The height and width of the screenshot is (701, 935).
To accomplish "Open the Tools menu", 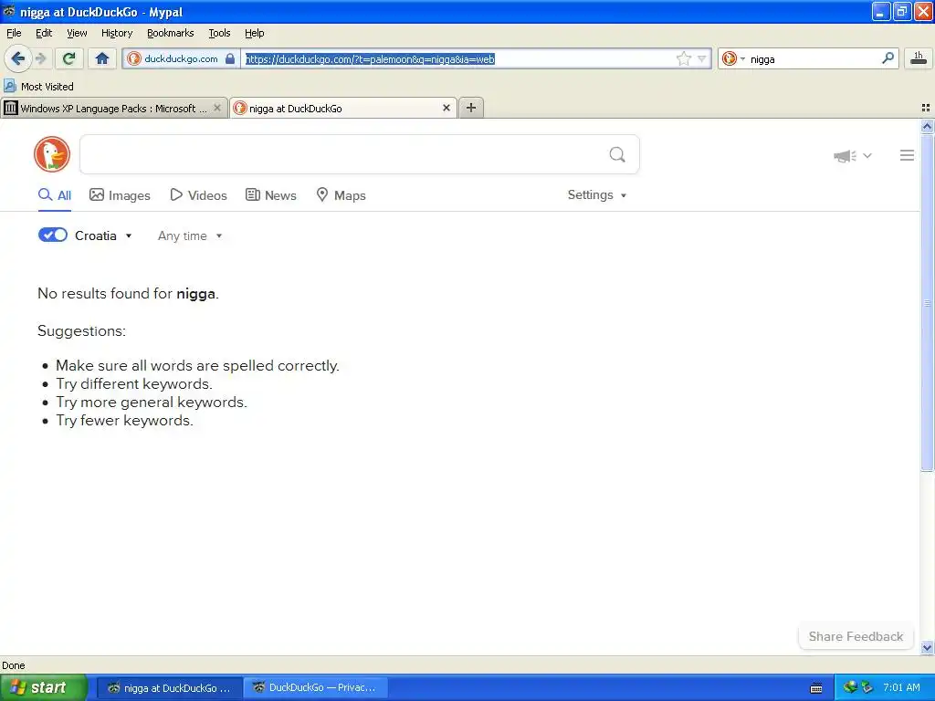I will [x=219, y=33].
